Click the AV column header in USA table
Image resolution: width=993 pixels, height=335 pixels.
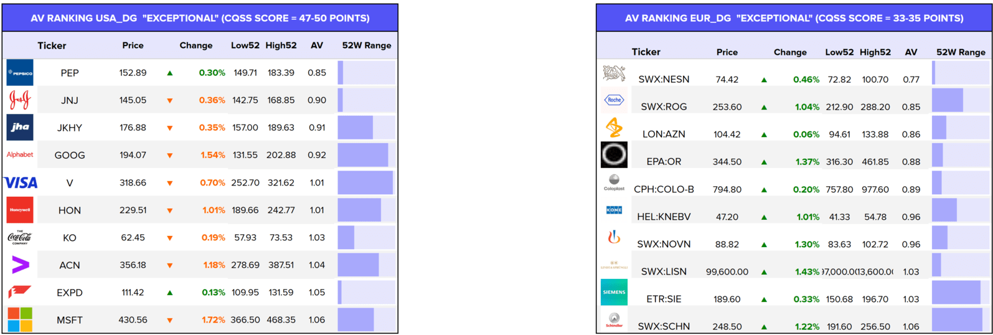pos(317,45)
